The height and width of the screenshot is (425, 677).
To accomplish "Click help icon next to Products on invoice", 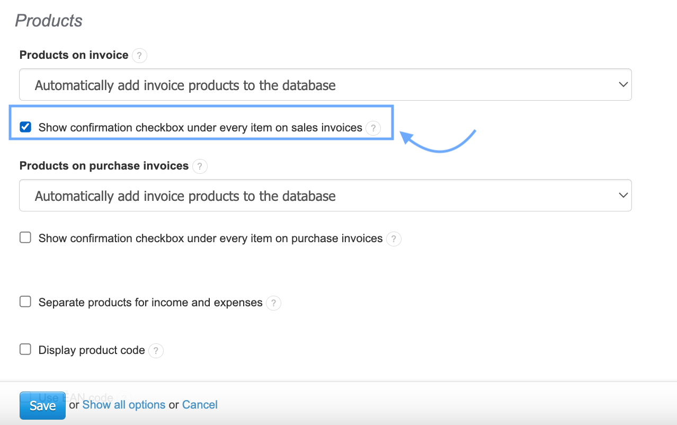I will click(139, 56).
